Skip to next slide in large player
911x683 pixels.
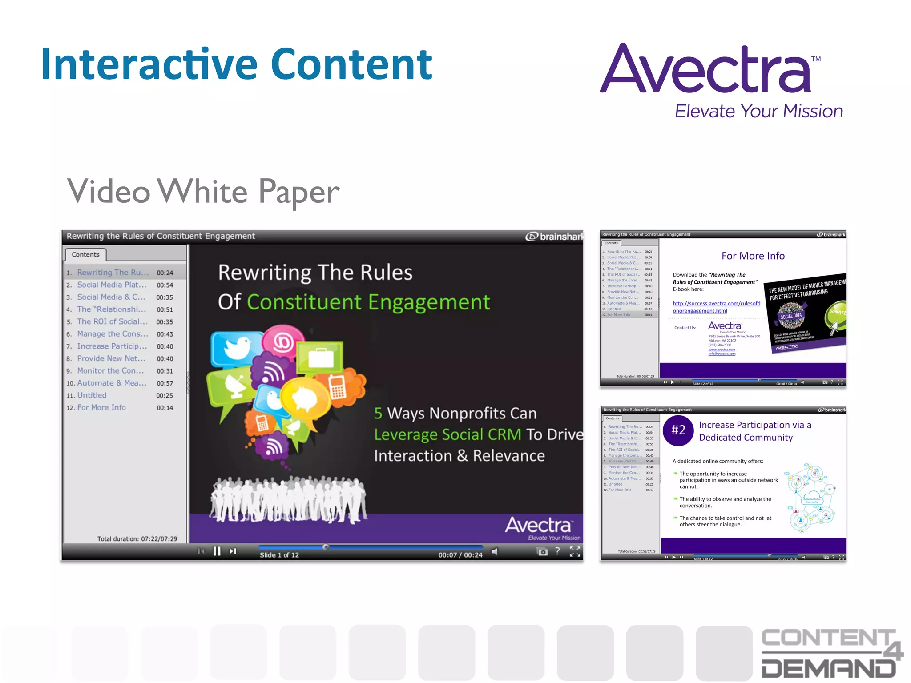click(233, 551)
